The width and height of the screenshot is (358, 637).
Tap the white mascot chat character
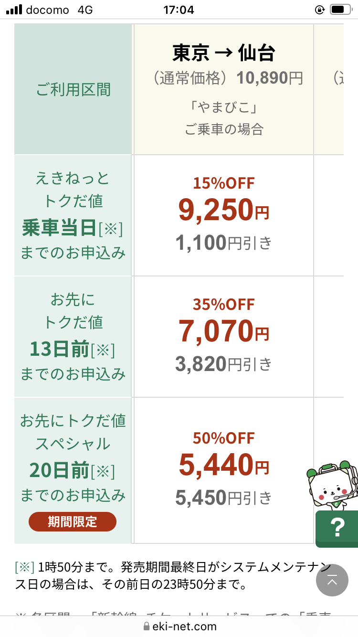point(332,486)
